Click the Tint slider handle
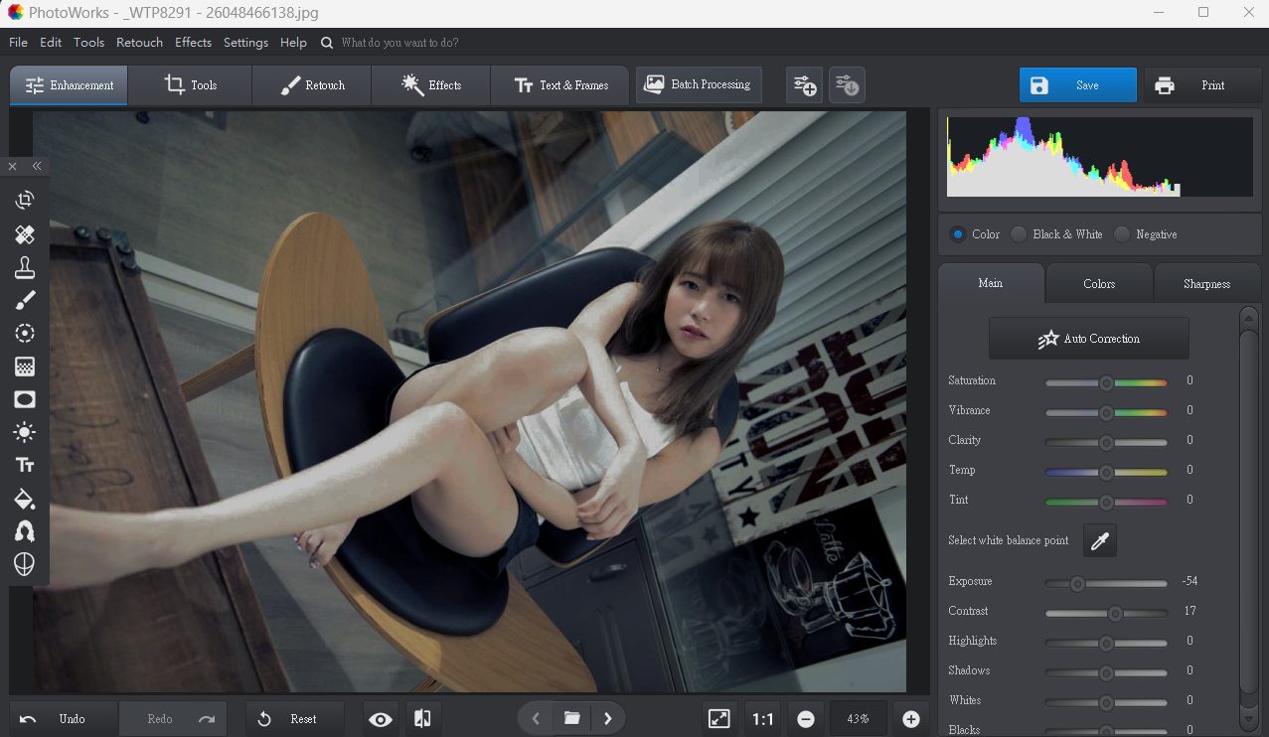 click(1106, 502)
